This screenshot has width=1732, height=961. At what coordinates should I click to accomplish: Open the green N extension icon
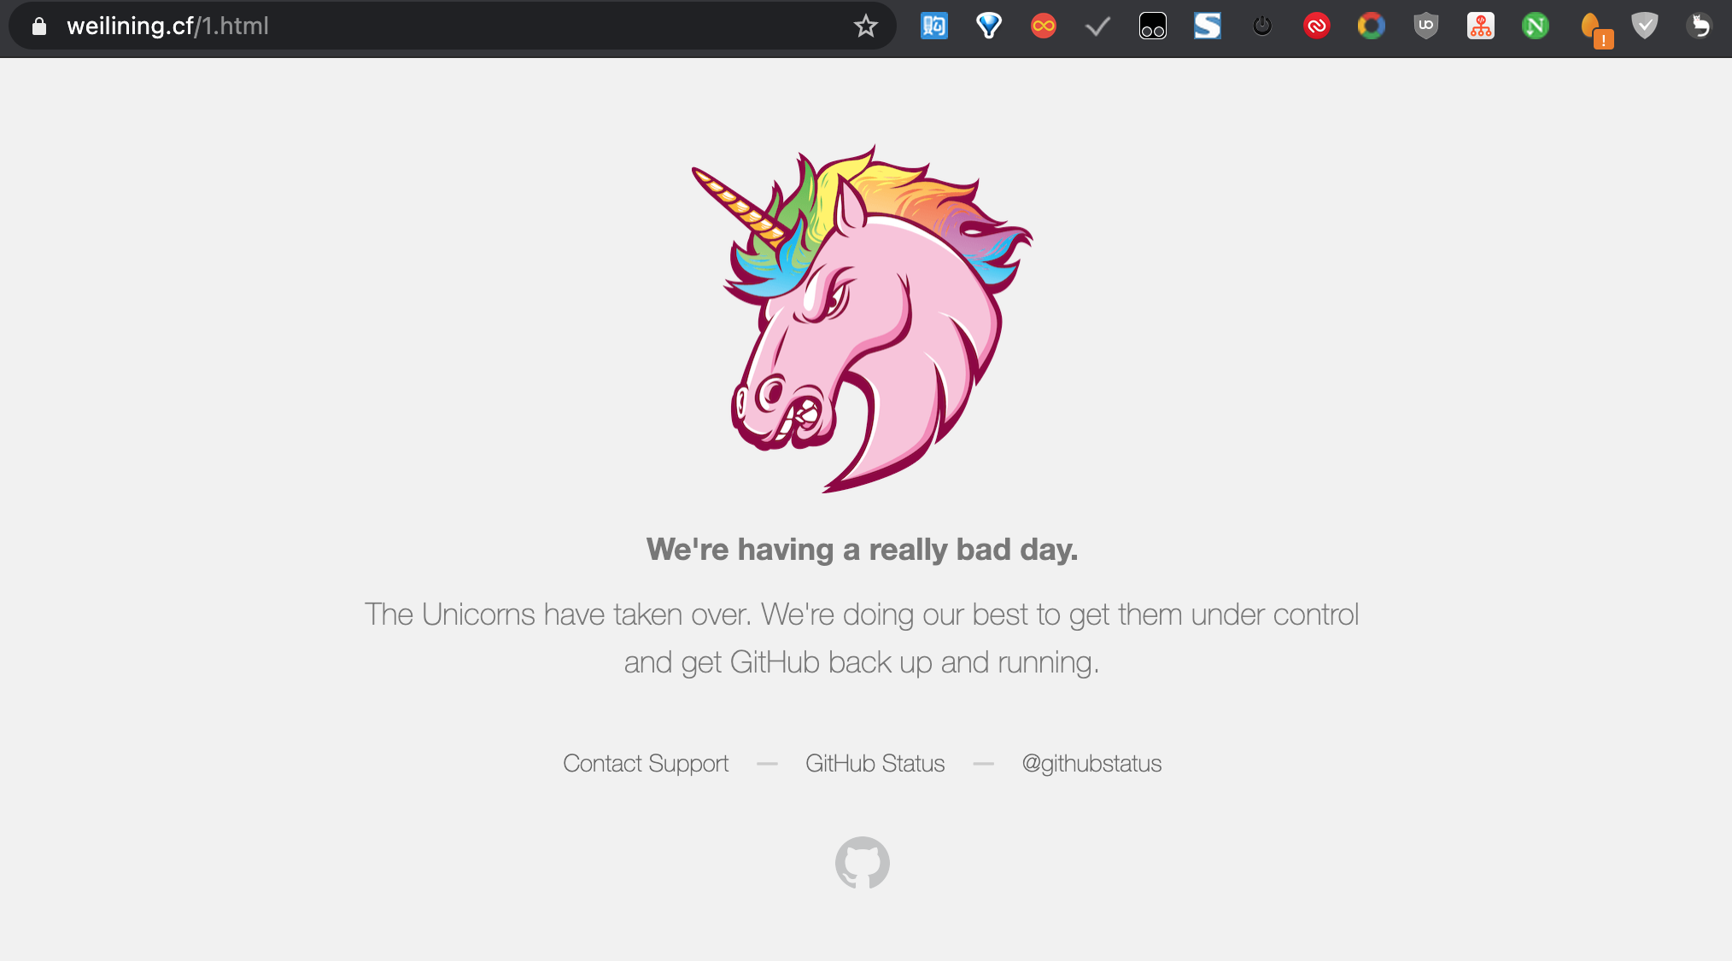point(1535,26)
